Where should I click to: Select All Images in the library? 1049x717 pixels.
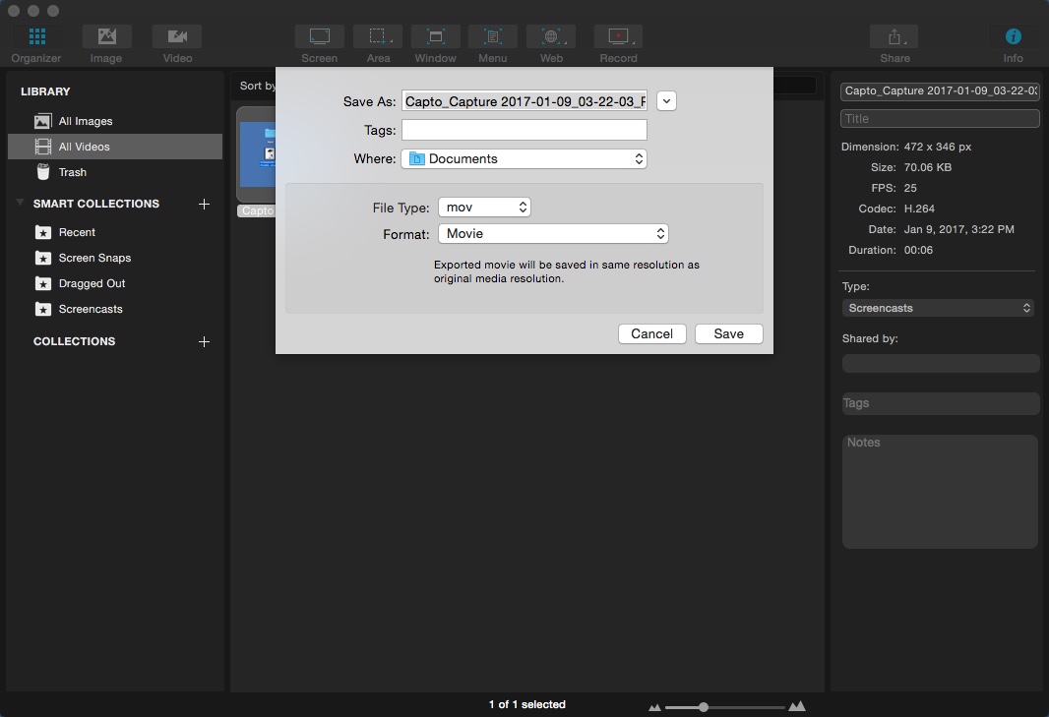coord(86,121)
